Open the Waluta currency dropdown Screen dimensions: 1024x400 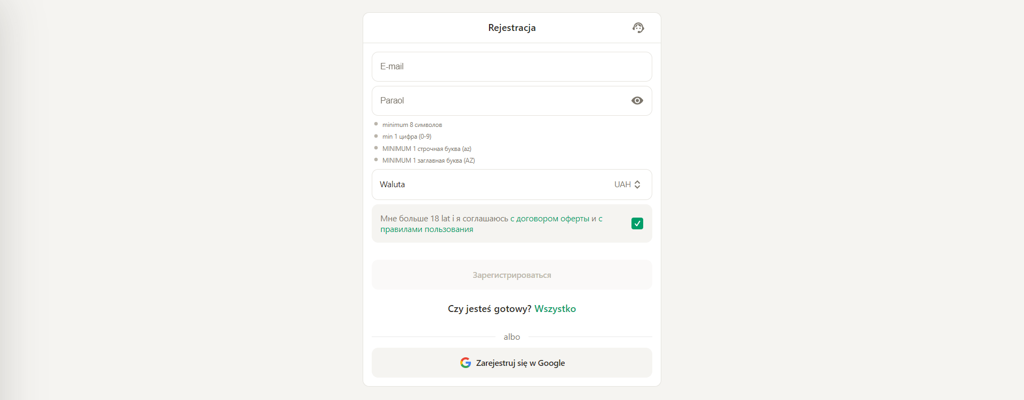tap(512, 185)
